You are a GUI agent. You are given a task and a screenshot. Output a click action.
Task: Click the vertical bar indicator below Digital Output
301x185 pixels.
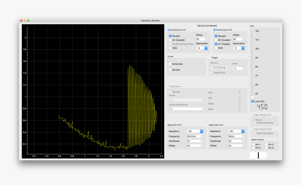click(258, 155)
